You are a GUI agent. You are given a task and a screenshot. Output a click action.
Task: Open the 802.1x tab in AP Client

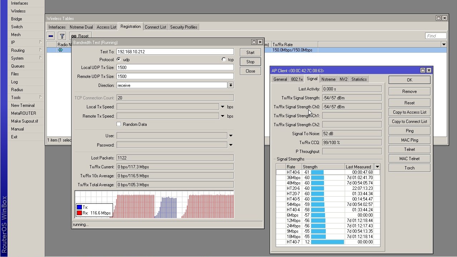click(x=297, y=79)
